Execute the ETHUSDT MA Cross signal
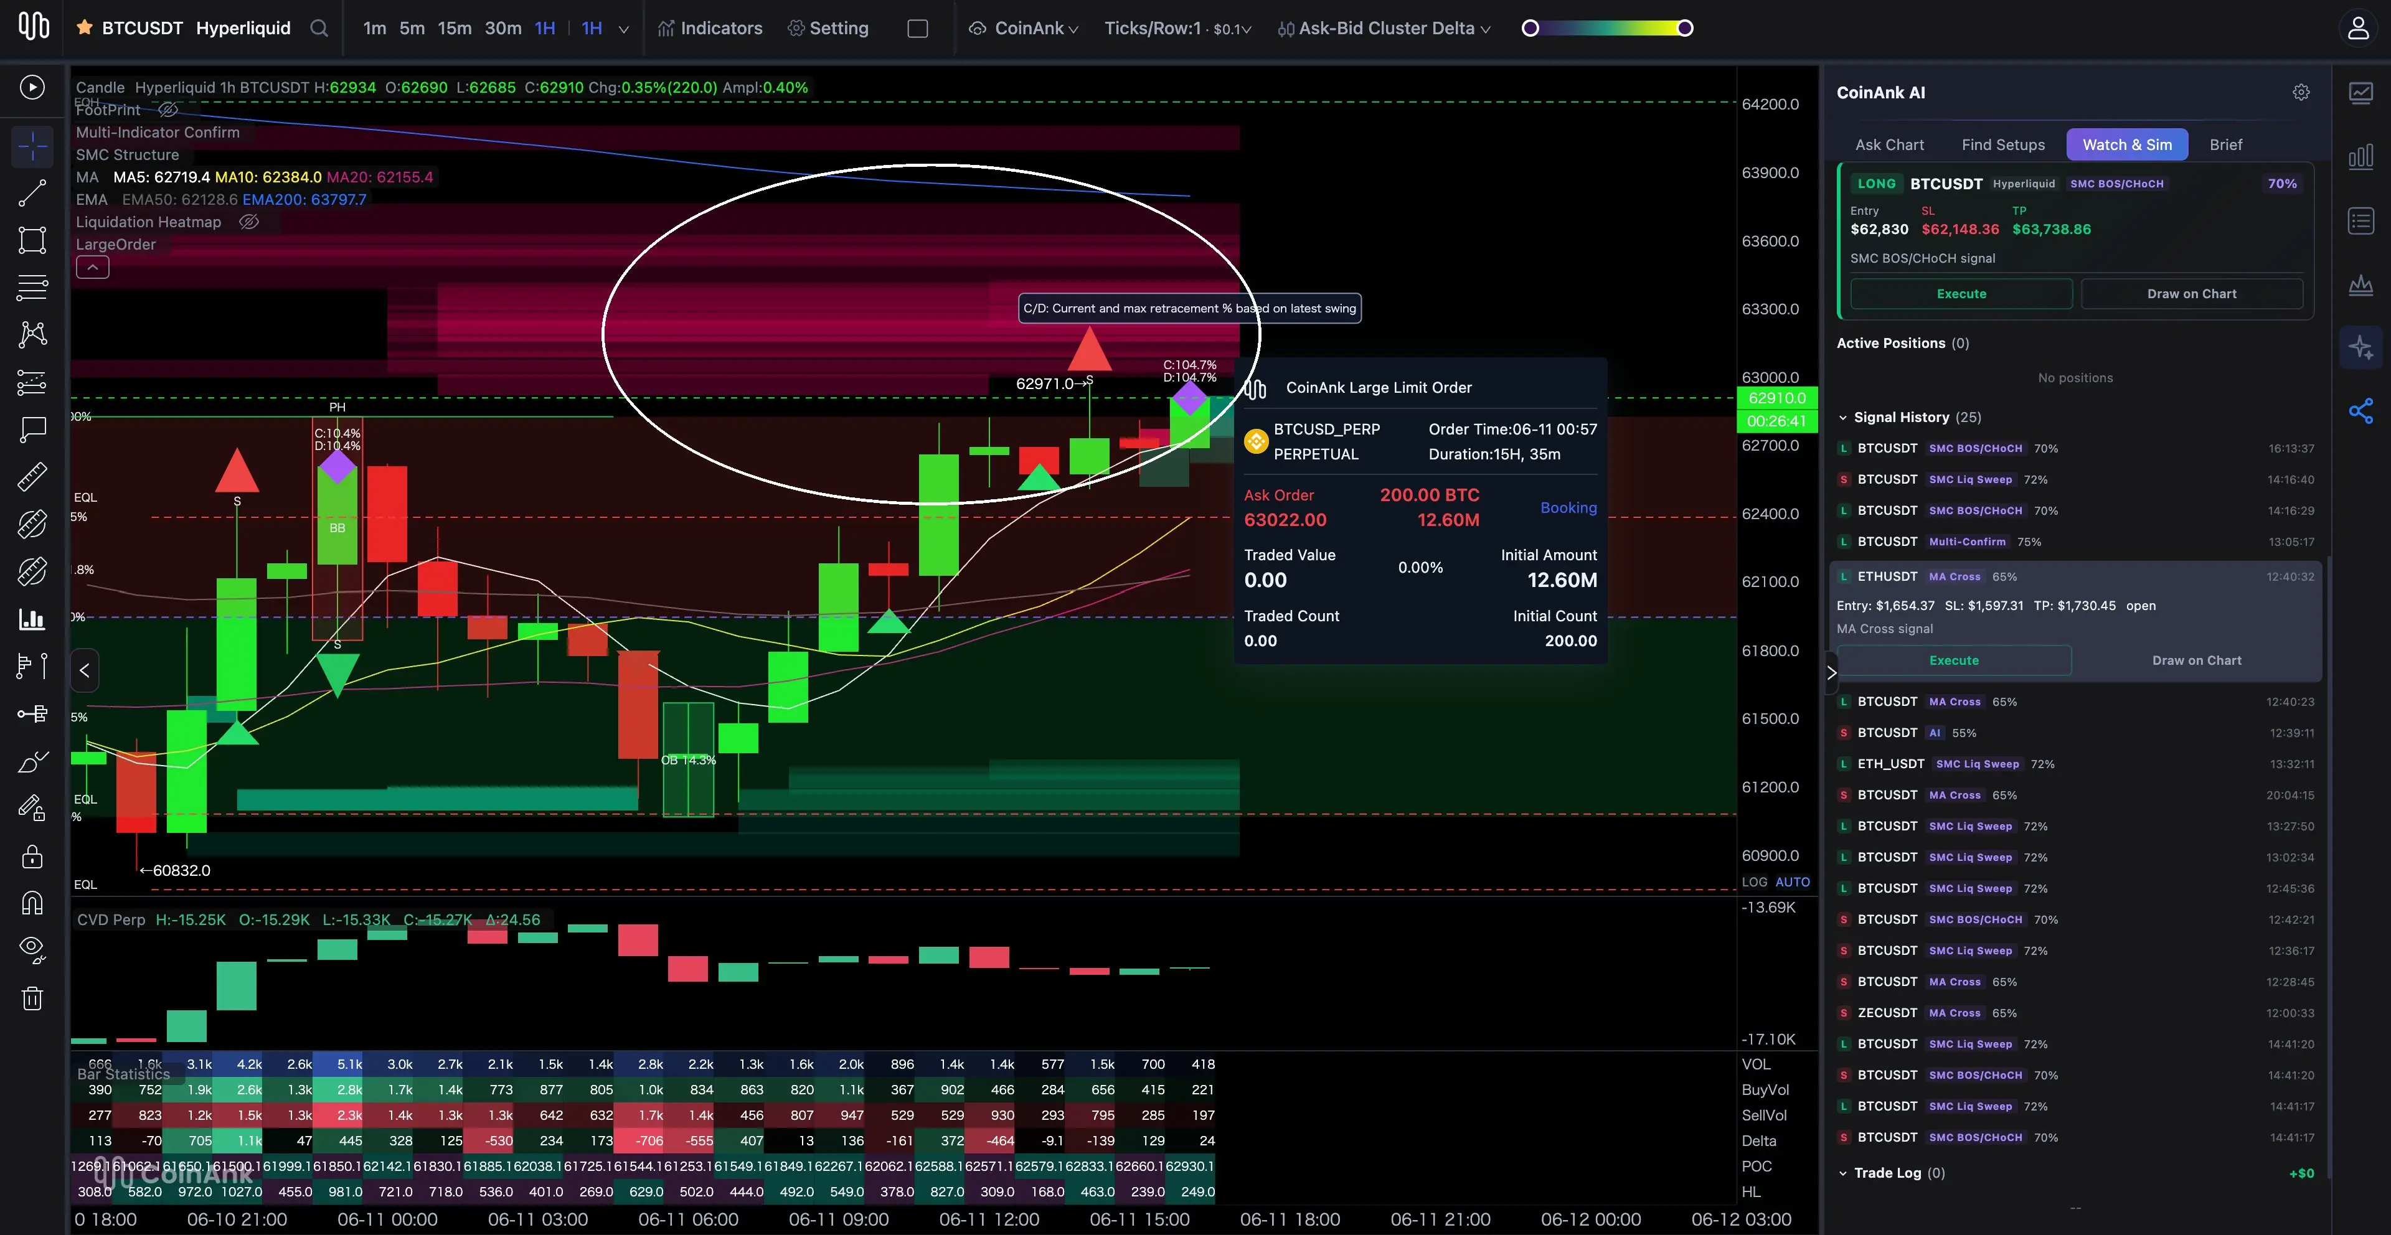The image size is (2391, 1235). coord(1954,660)
